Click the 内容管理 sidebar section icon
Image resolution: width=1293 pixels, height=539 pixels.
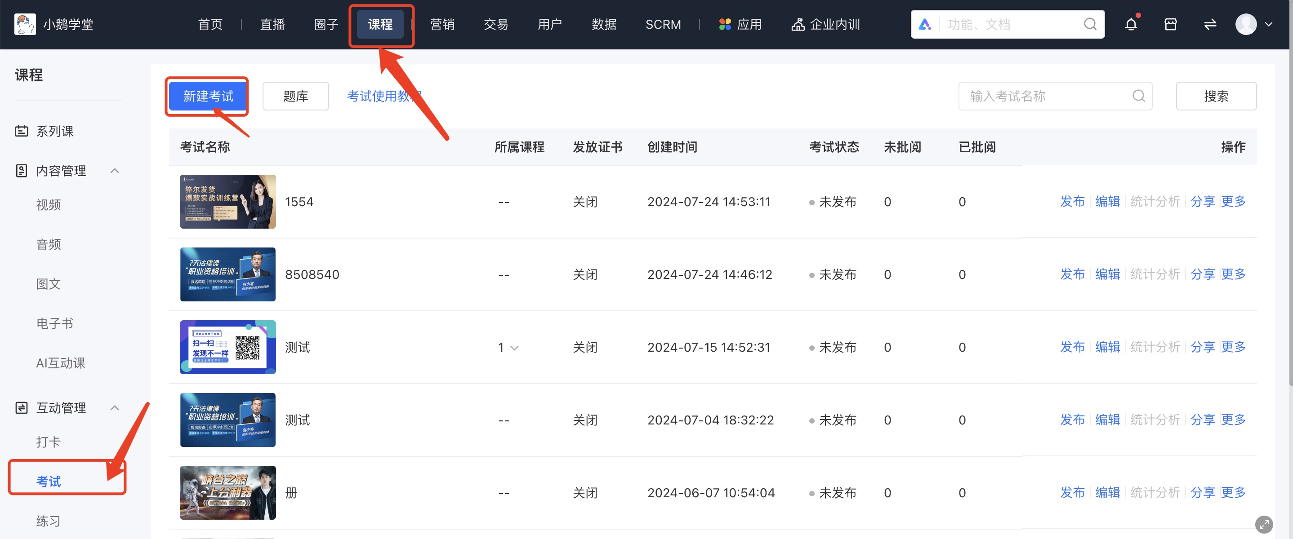click(x=21, y=171)
